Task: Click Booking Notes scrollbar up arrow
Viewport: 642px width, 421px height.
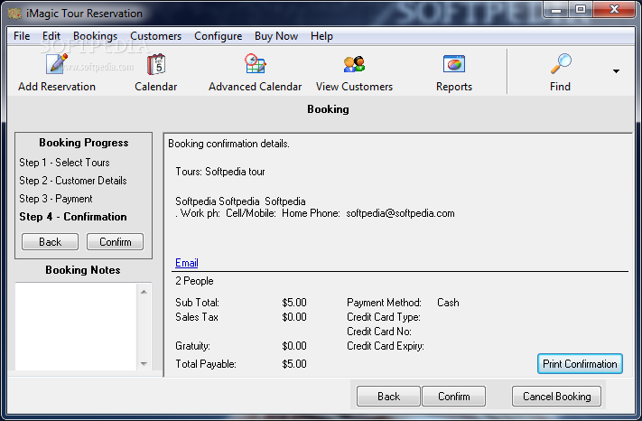Action: point(144,292)
